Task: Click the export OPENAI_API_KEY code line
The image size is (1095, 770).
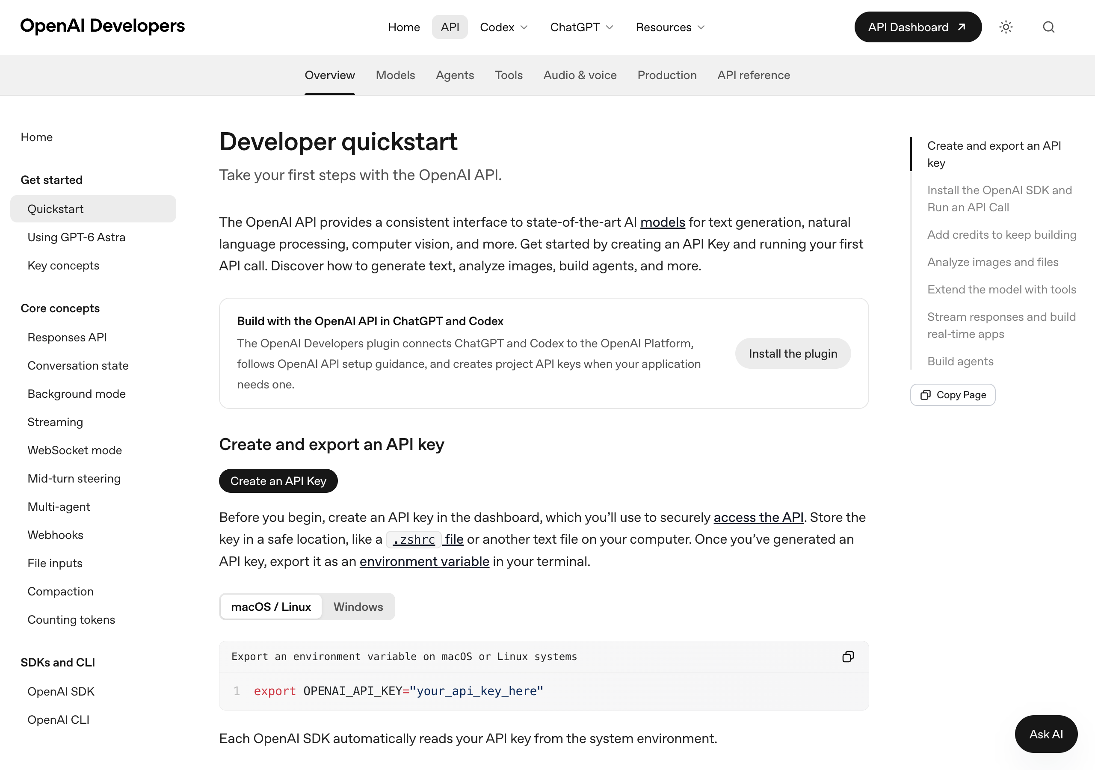Action: [398, 691]
